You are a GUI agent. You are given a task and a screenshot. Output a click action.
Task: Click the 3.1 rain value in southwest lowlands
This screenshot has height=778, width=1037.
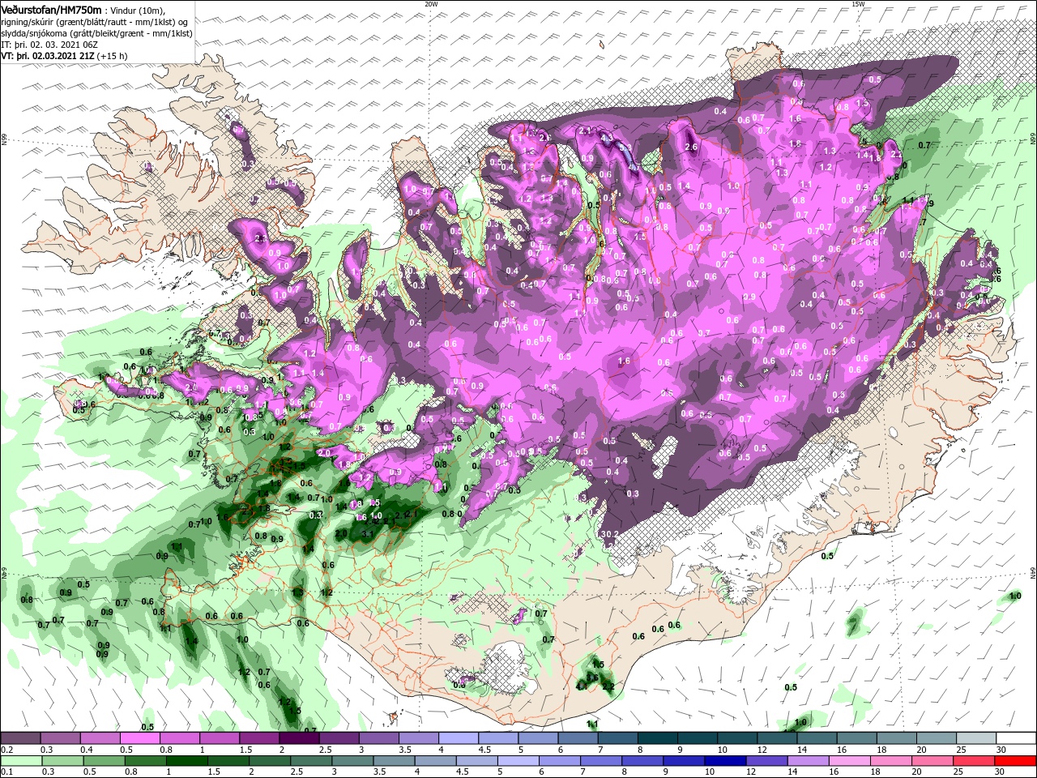click(x=366, y=534)
